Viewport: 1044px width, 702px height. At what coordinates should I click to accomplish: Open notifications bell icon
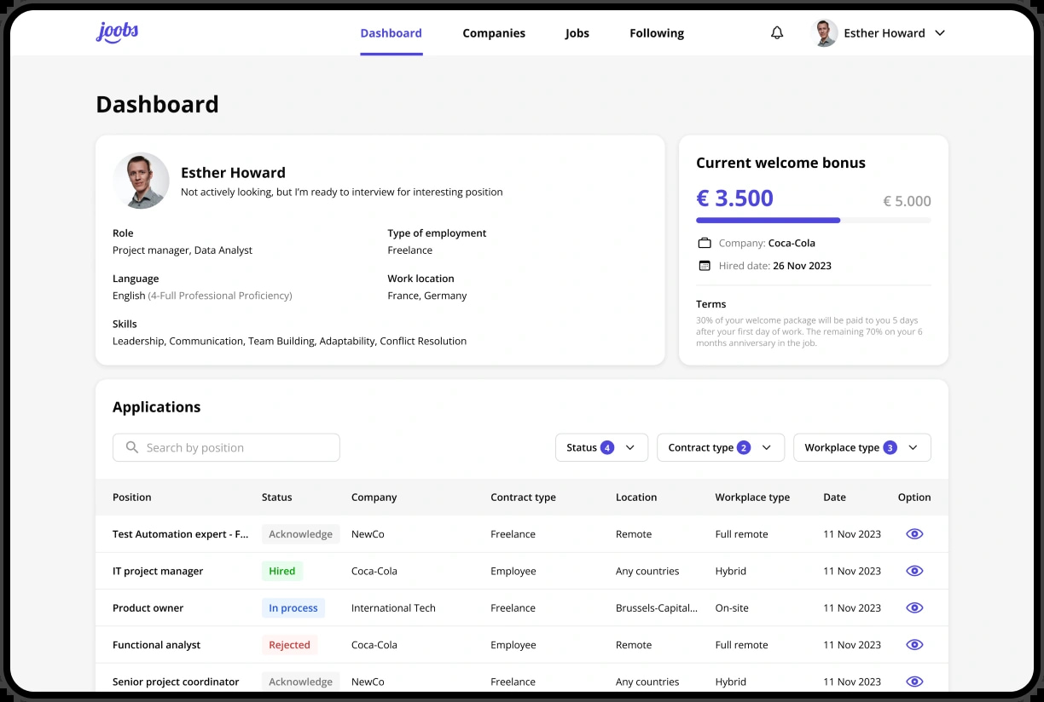coord(777,32)
